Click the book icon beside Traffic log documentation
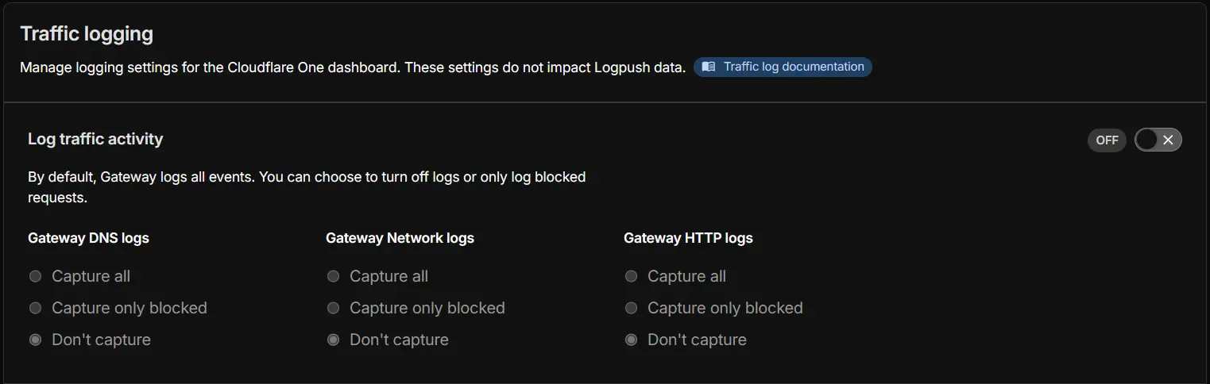This screenshot has width=1210, height=384. pos(709,67)
